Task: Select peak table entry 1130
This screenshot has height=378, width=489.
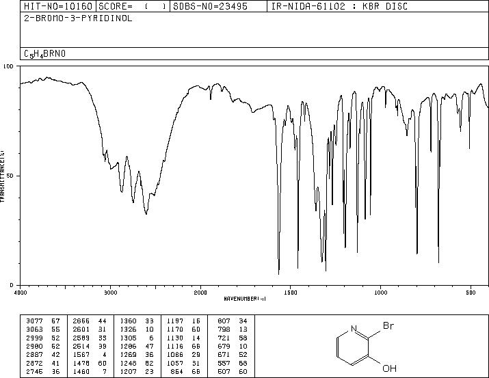Action: pos(175,338)
